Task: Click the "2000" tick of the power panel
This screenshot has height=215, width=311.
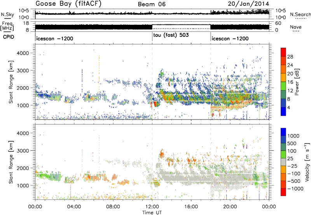Action: pos(23,88)
